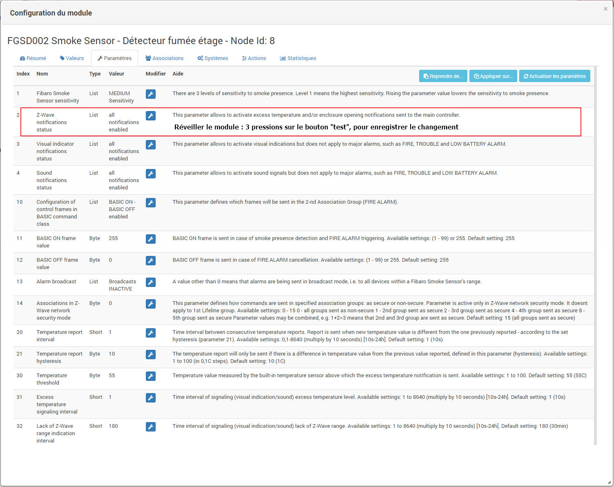Click the FGSD002 Smoke Sensor module title
614x487 pixels.
[141, 41]
